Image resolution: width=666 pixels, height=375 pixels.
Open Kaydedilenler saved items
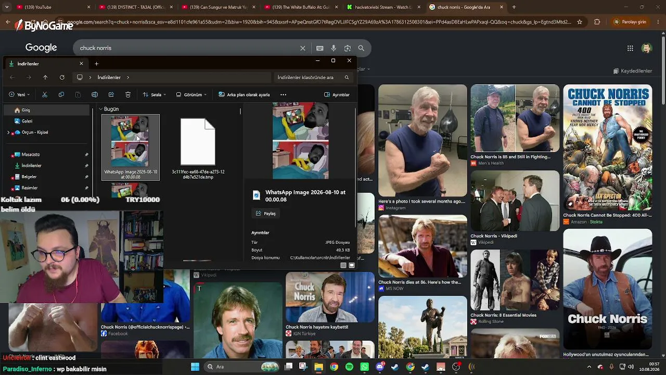tap(633, 71)
